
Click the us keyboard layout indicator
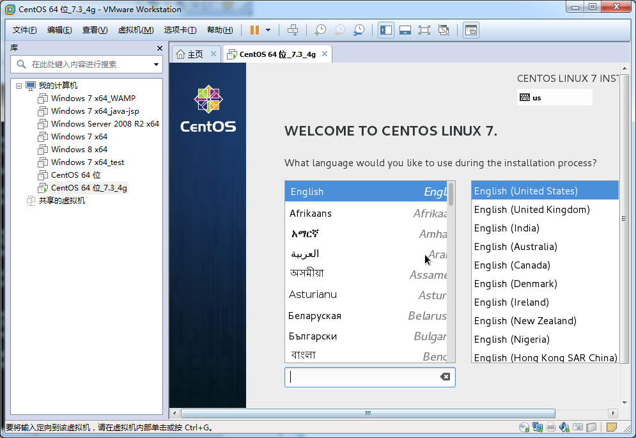[554, 97]
